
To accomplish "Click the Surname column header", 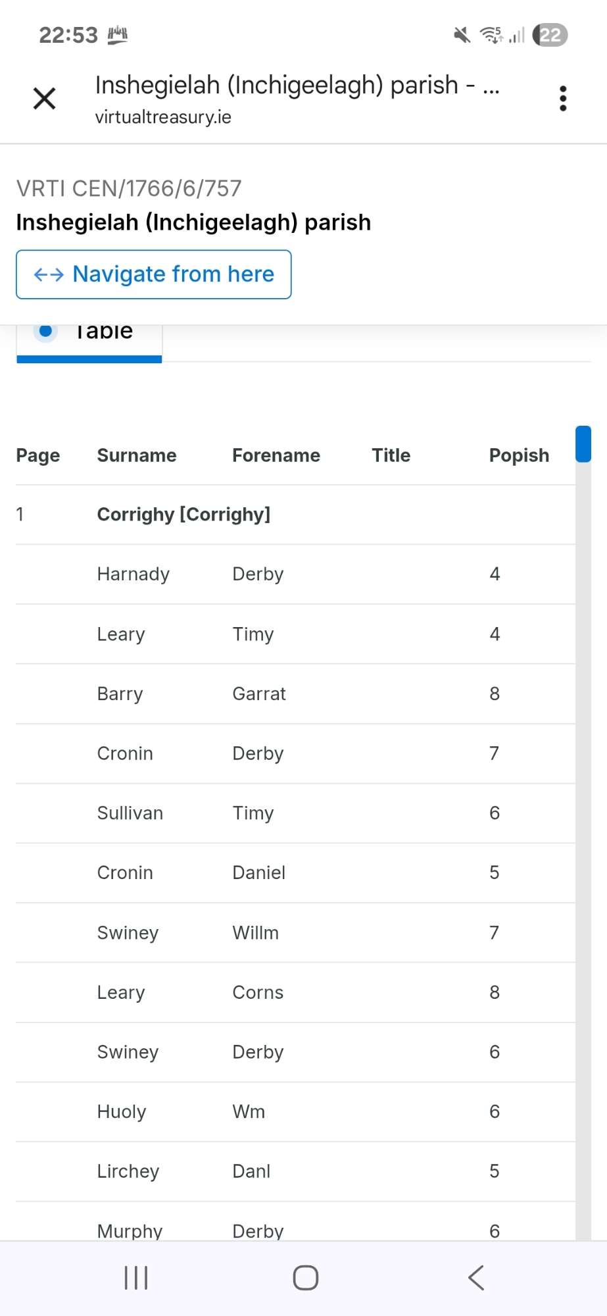I will pyautogui.click(x=137, y=455).
